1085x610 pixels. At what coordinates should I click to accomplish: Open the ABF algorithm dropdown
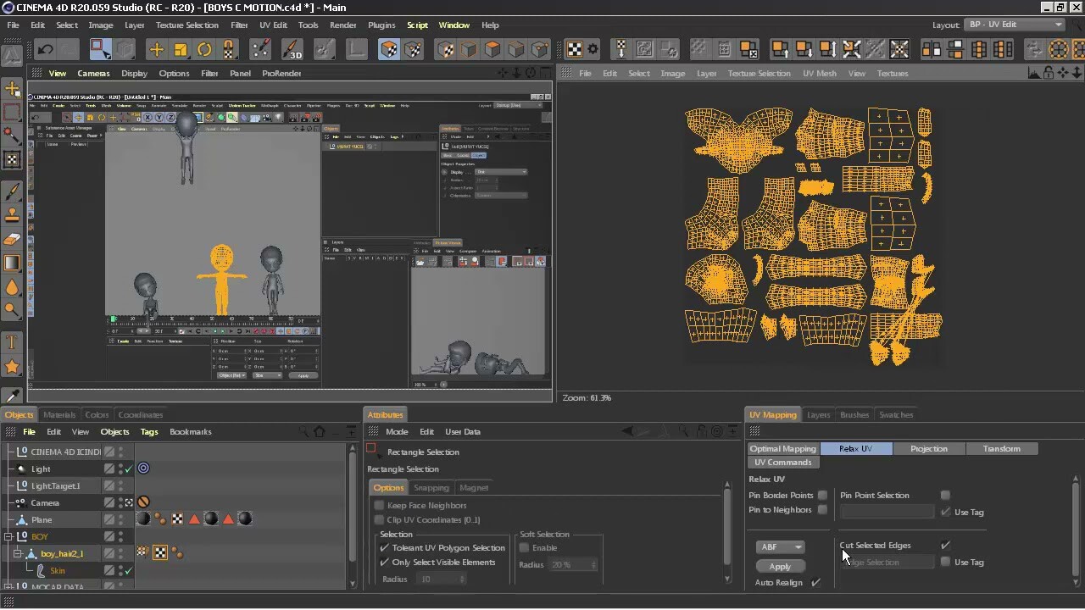pyautogui.click(x=780, y=546)
